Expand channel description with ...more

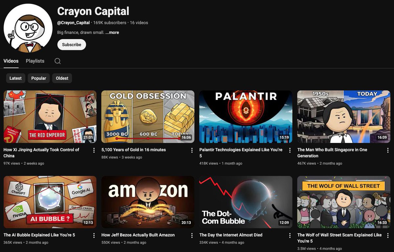112,33
